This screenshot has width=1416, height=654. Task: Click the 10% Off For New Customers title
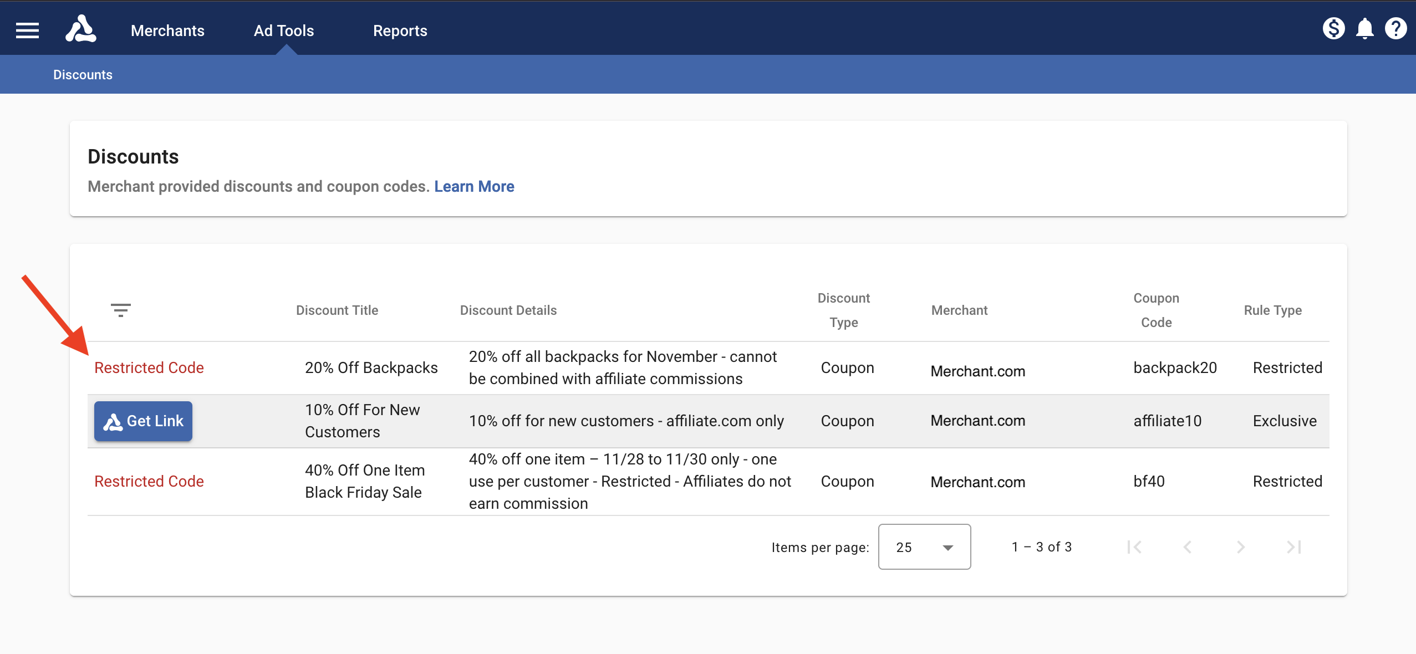point(363,421)
